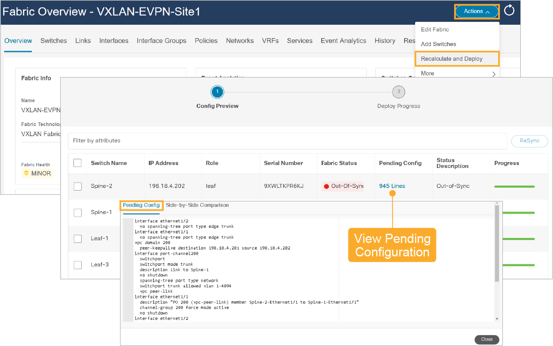Go to the Interfaces tab

click(x=114, y=41)
